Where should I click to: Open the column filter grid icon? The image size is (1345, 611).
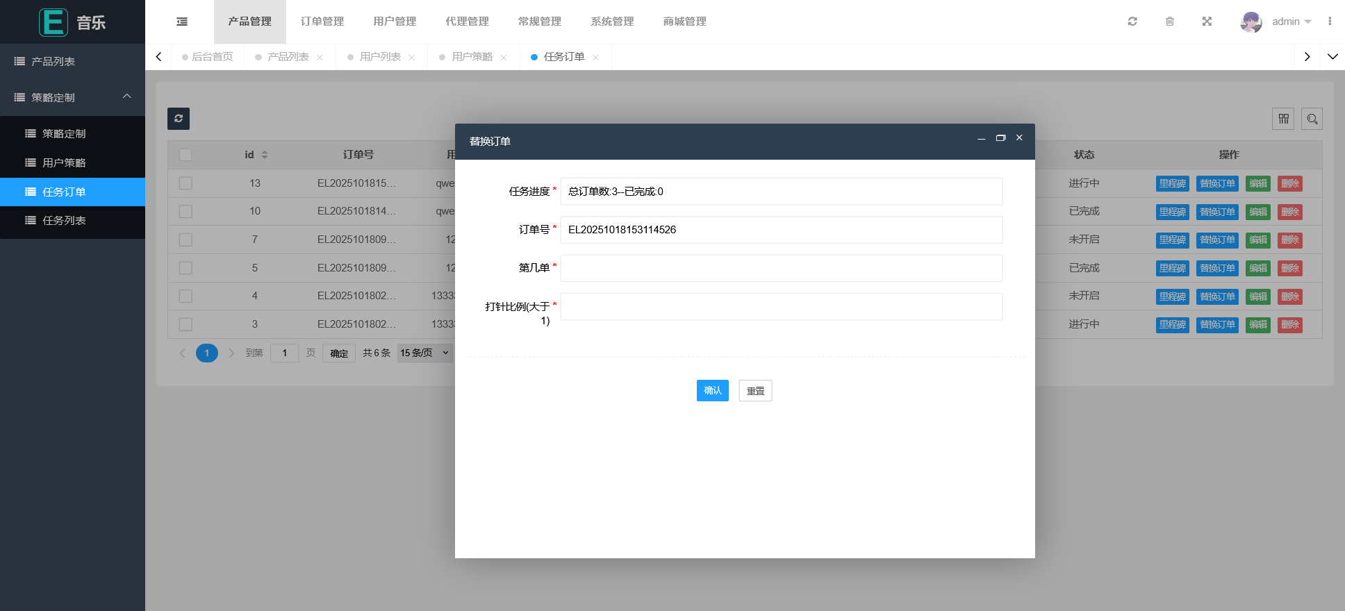click(x=1283, y=119)
